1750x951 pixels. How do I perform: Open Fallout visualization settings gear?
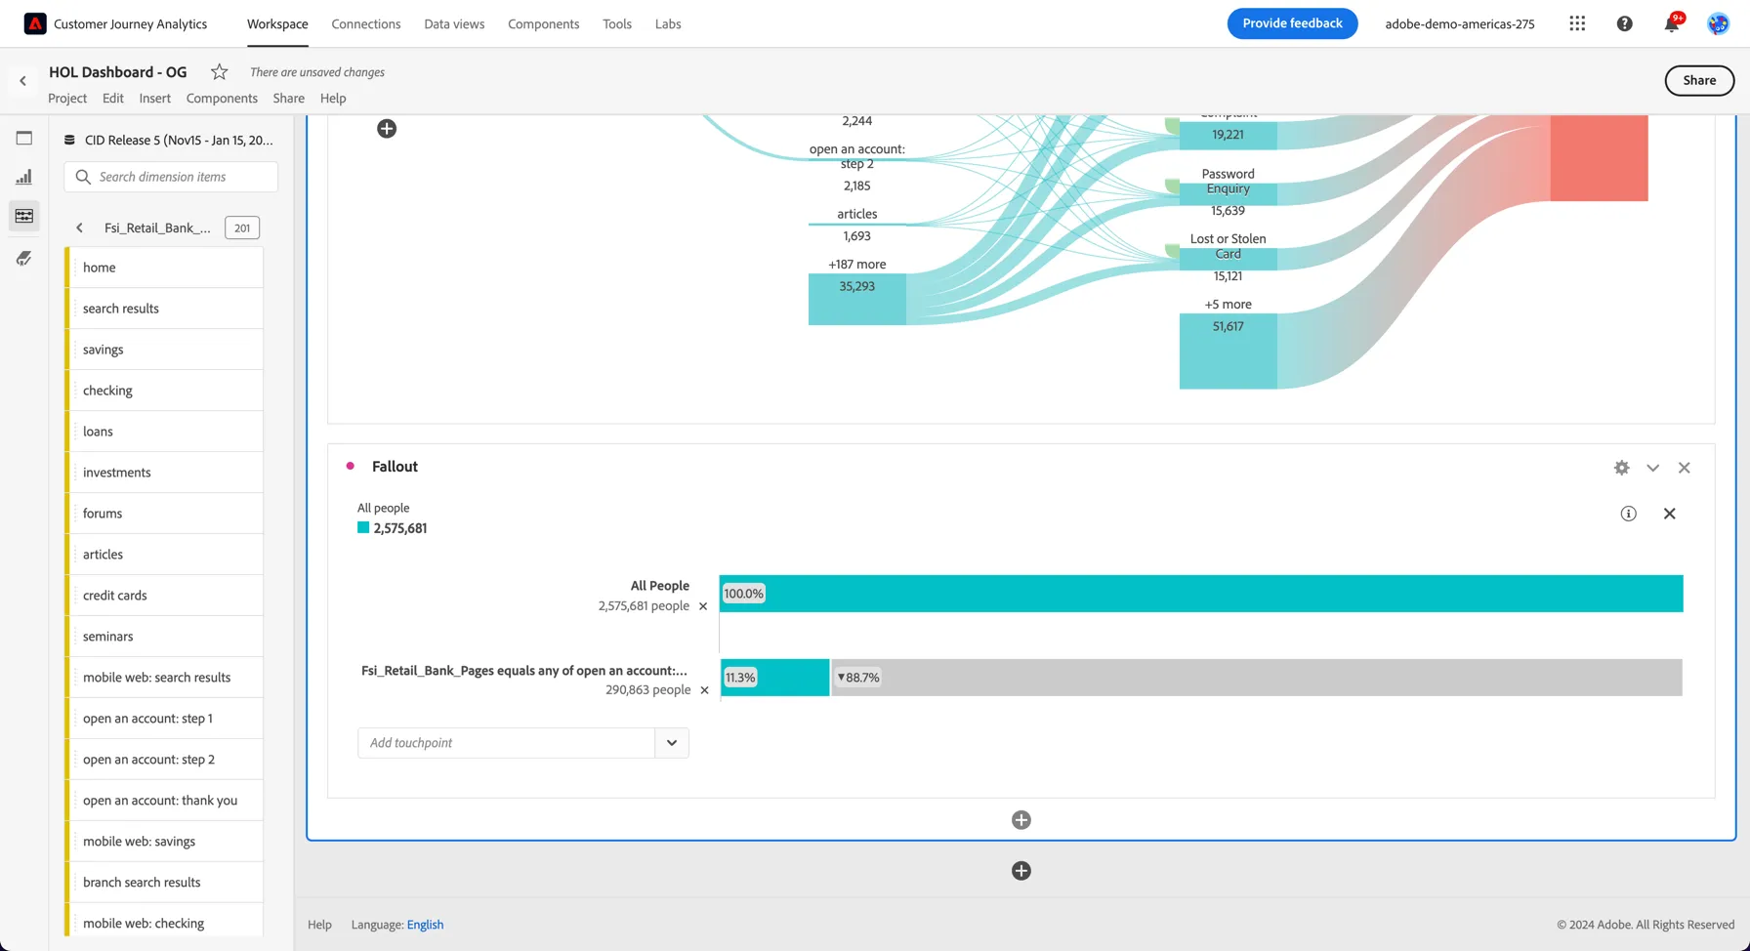click(1621, 468)
